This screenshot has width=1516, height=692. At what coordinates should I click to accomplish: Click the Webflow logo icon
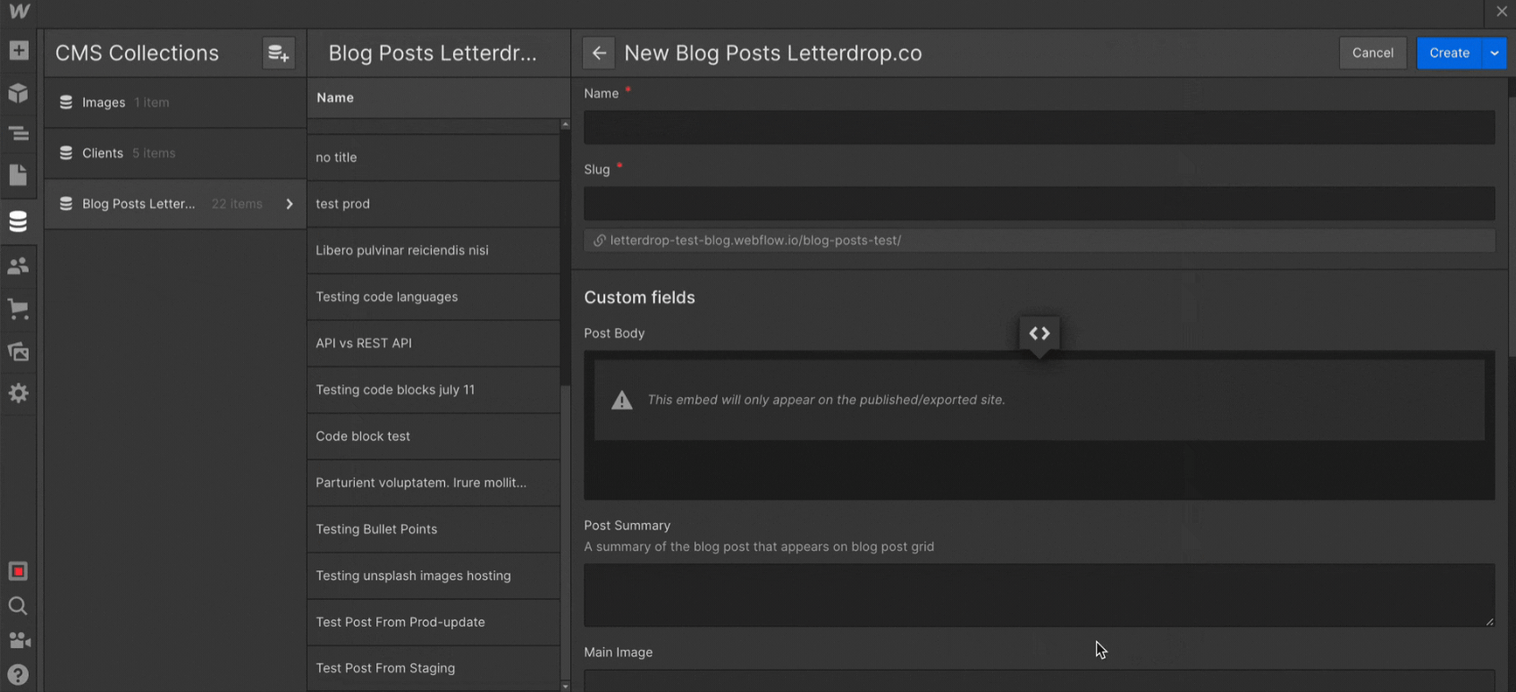pyautogui.click(x=19, y=12)
